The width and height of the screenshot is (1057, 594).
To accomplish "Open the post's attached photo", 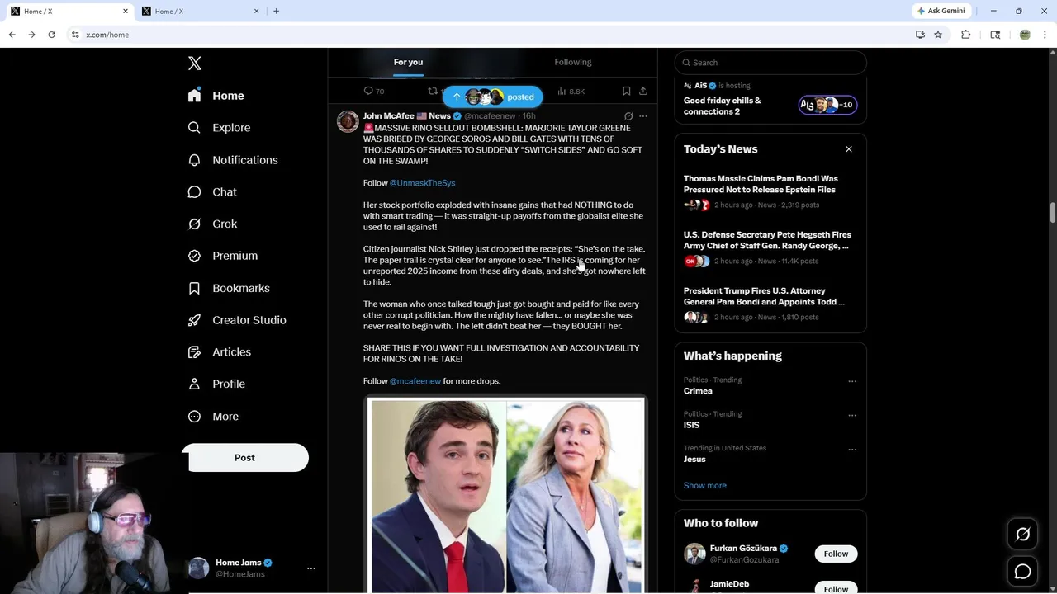I will [505, 495].
